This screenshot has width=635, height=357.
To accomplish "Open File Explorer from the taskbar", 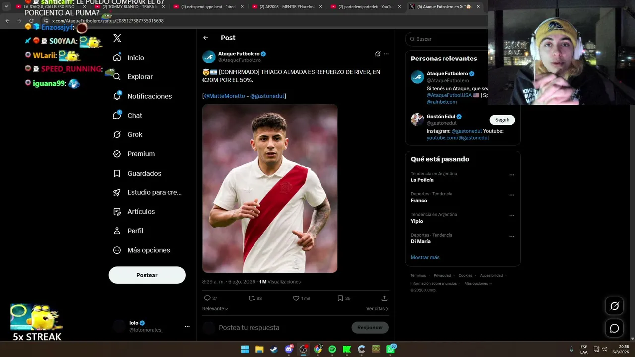I will coord(259,349).
